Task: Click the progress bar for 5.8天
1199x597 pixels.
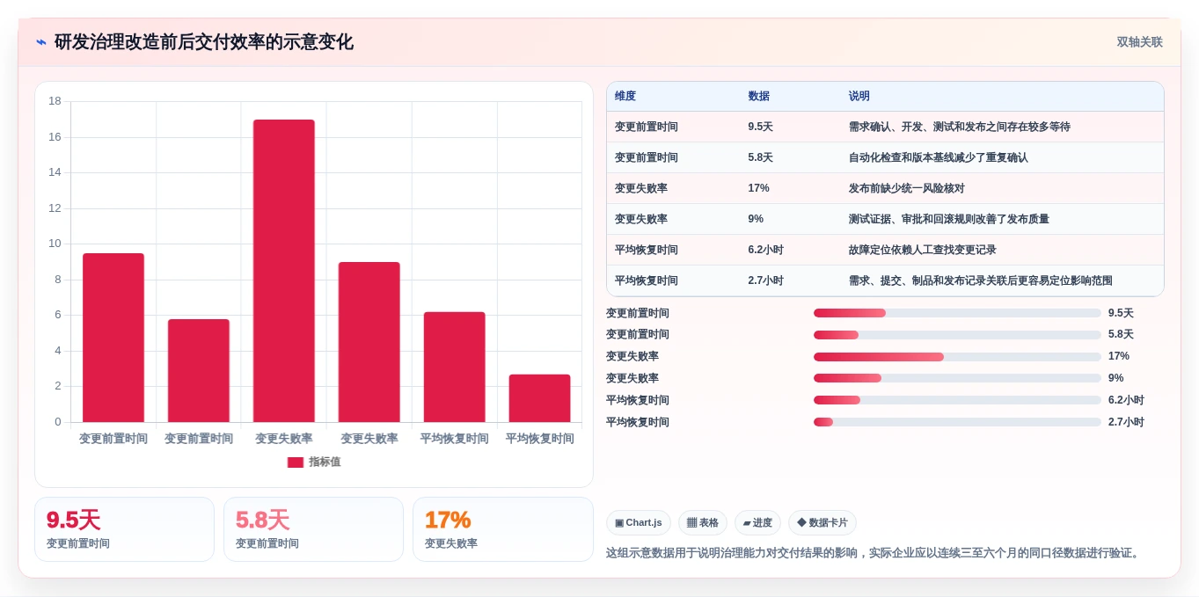Action: coord(957,335)
